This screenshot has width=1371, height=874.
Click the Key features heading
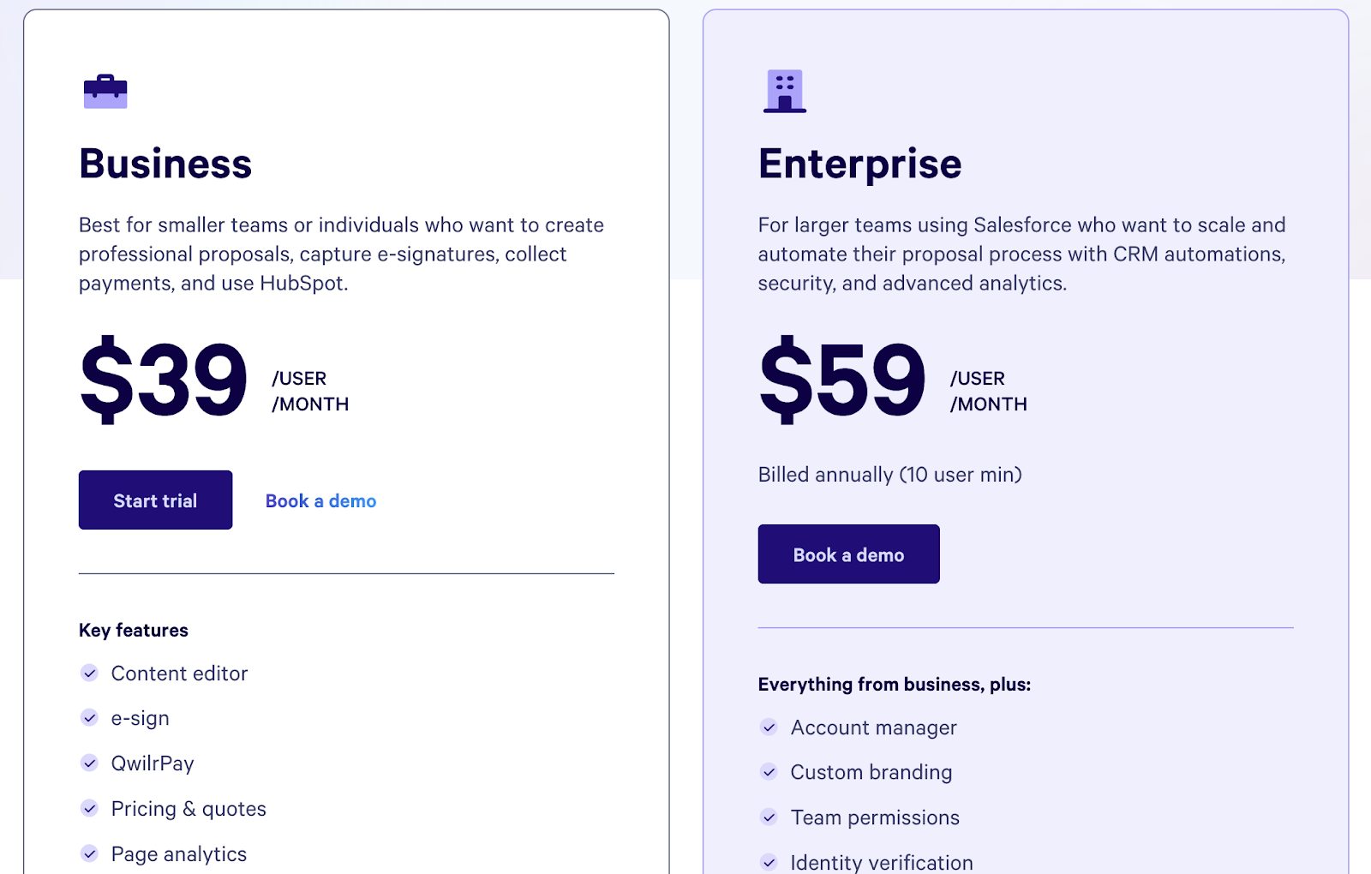tap(133, 630)
